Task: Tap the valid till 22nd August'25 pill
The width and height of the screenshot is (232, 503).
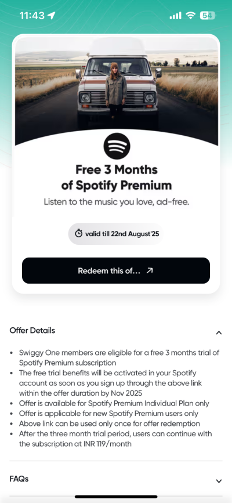Action: point(116,234)
